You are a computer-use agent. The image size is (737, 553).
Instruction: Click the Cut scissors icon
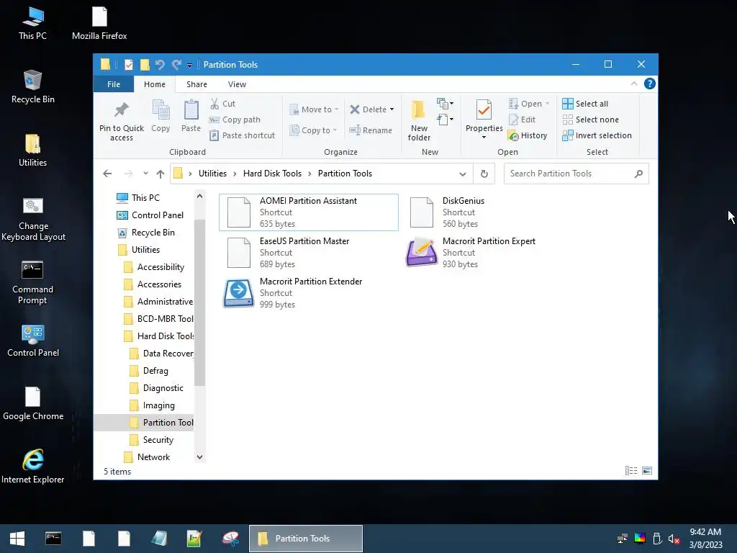(214, 104)
